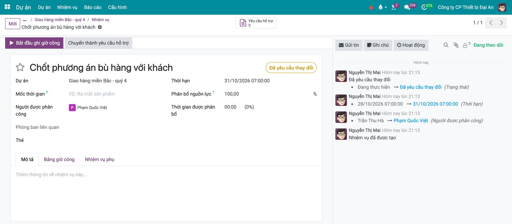Image resolution: width=512 pixels, height=224 pixels.
Task: Open the activities clock icon showing 374
Action: (426, 7)
